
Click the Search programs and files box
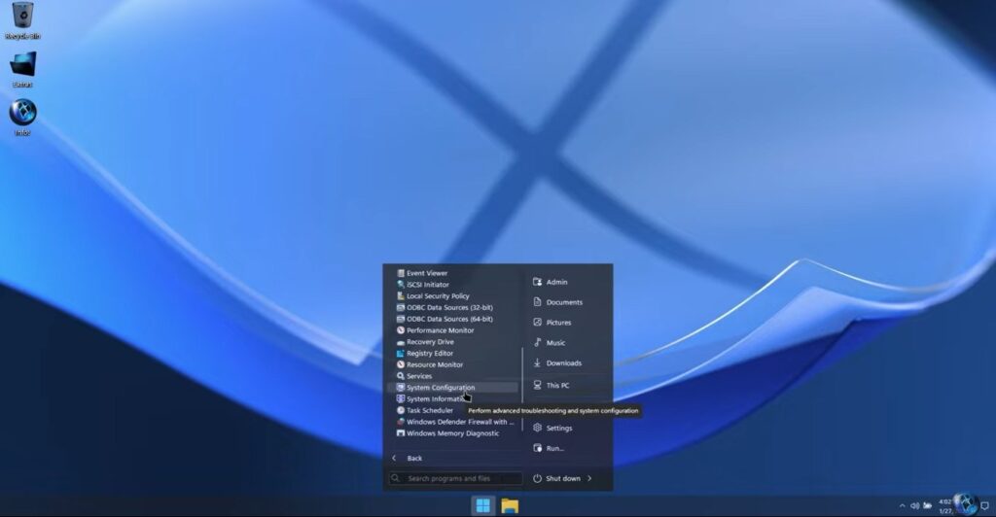pos(455,478)
